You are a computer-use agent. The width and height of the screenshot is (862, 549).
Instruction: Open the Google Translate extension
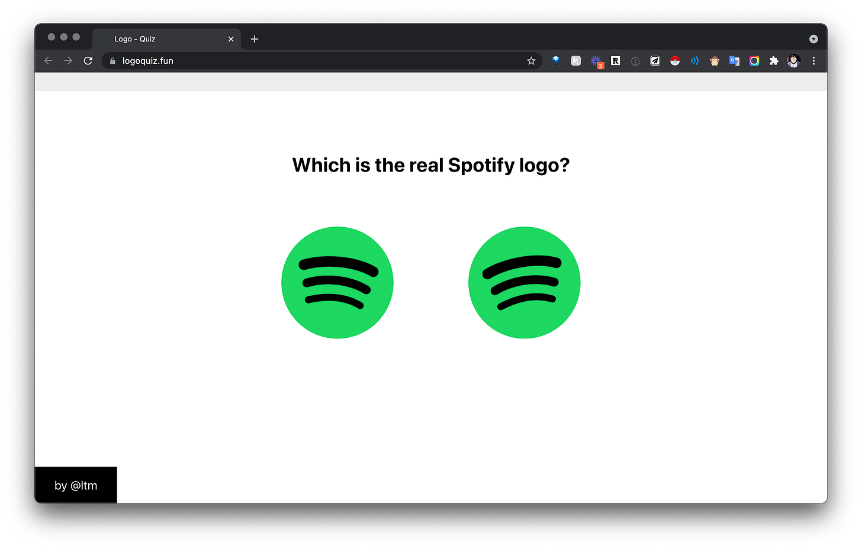tap(734, 61)
